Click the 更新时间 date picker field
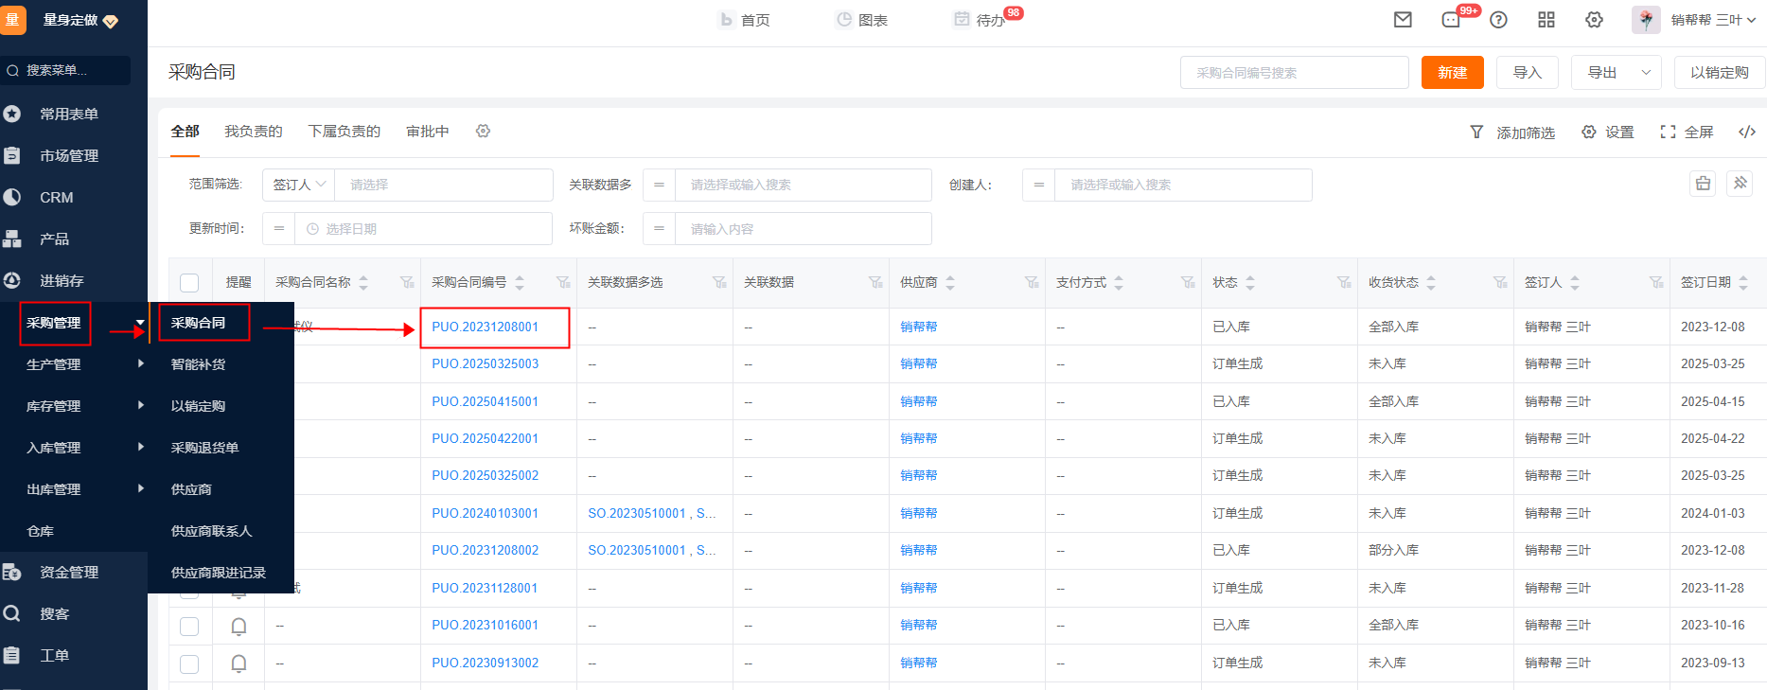This screenshot has height=690, width=1767. click(x=423, y=229)
